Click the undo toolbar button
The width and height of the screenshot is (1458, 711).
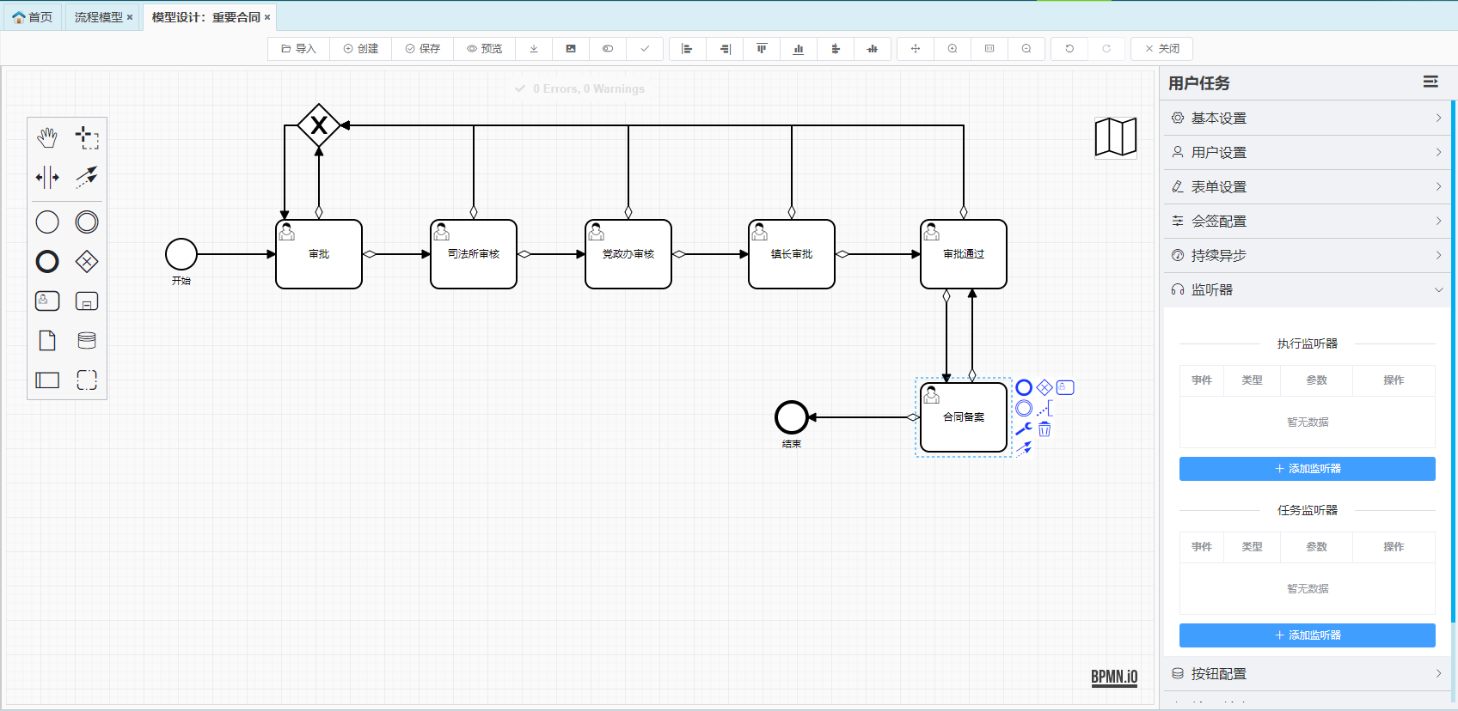[x=1069, y=49]
